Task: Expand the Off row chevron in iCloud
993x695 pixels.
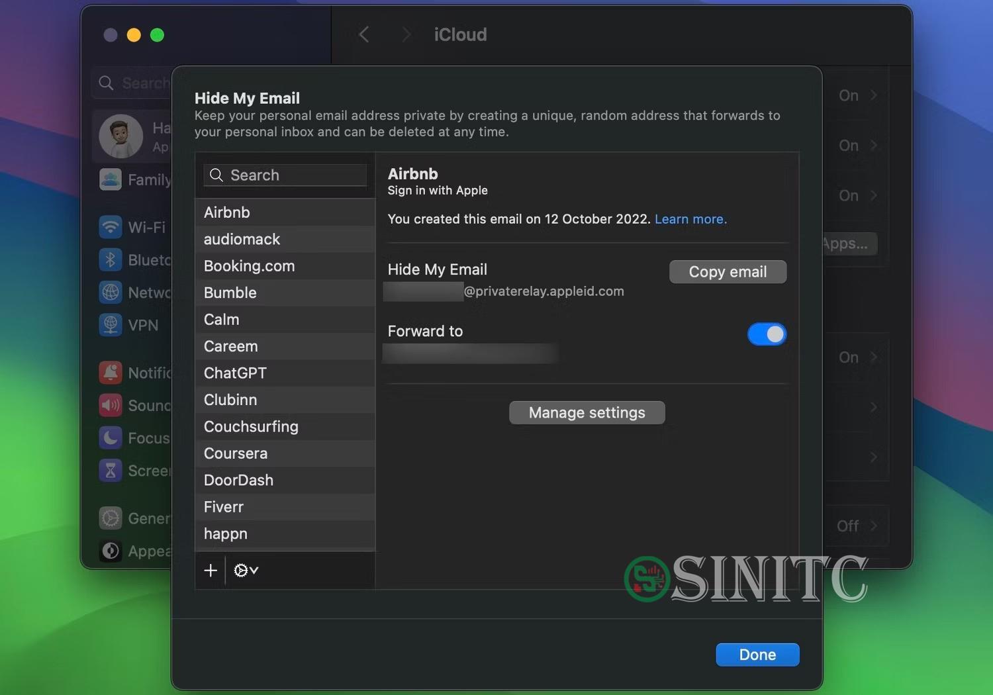Action: coord(874,526)
